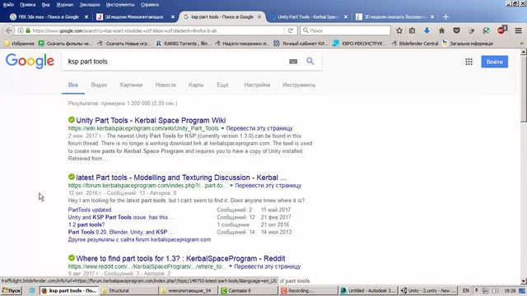
Task: Open Google apps grid icon
Action: pyautogui.click(x=469, y=62)
